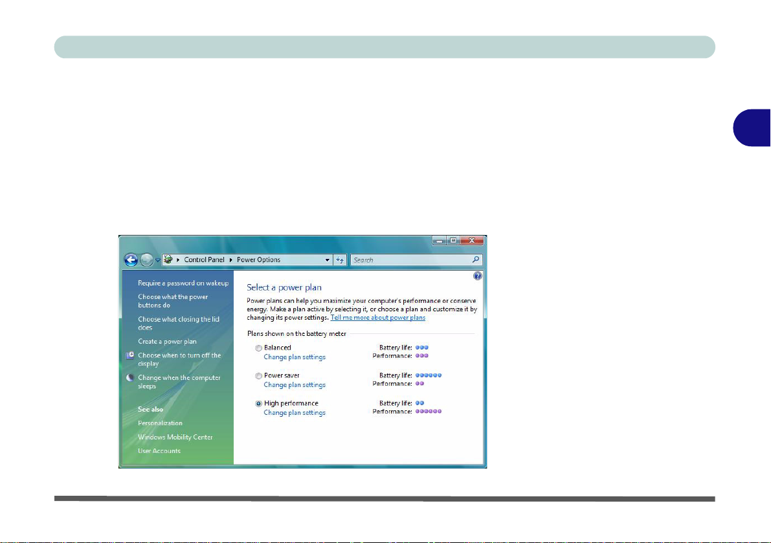The image size is (771, 543).
Task: Close the Power Options window
Action: point(472,241)
